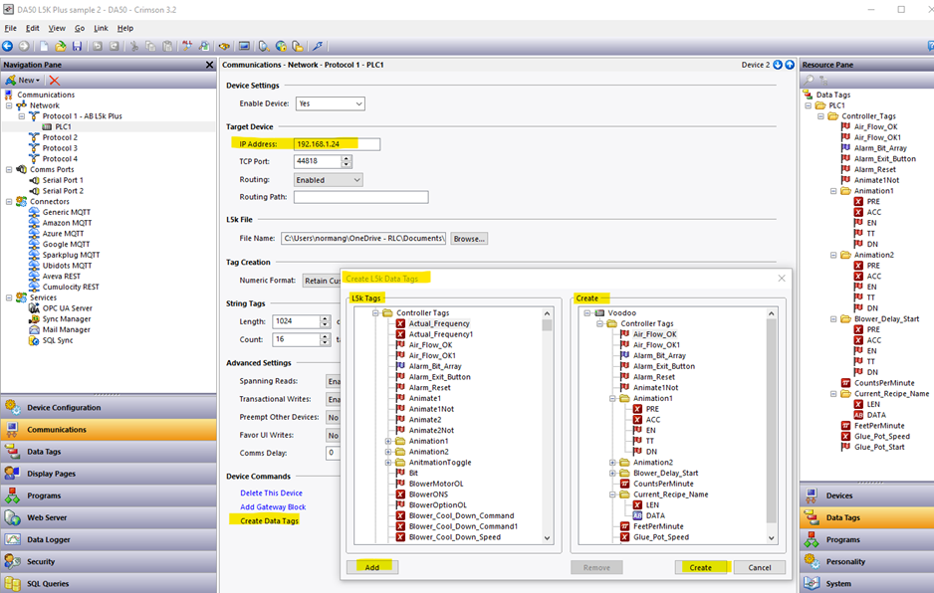
Task: Select Actual_Frequency tag in L5k Tags
Action: (x=439, y=323)
